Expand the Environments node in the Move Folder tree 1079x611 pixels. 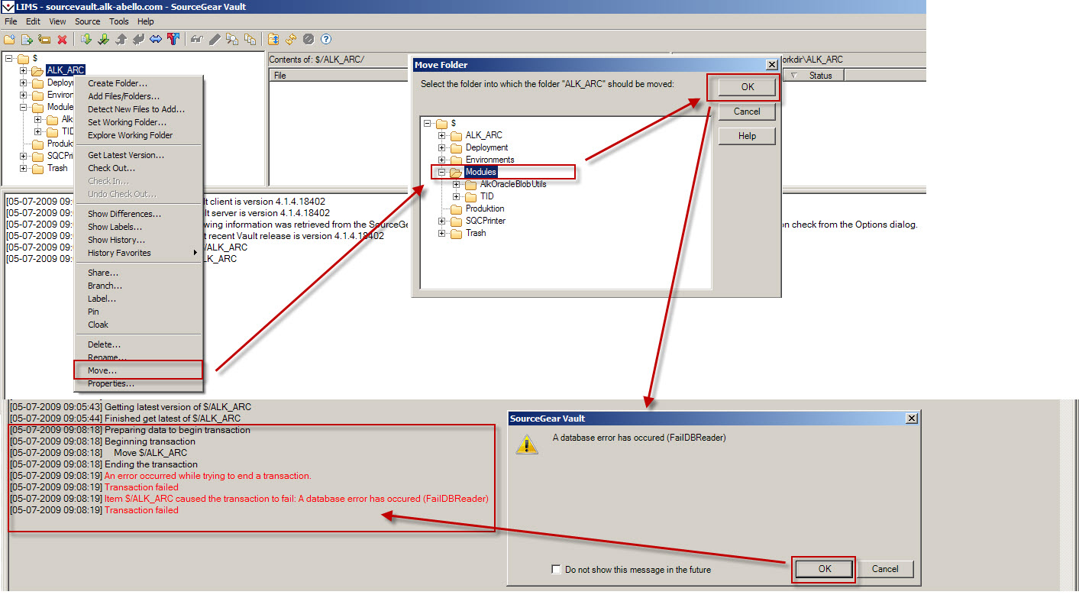442,160
